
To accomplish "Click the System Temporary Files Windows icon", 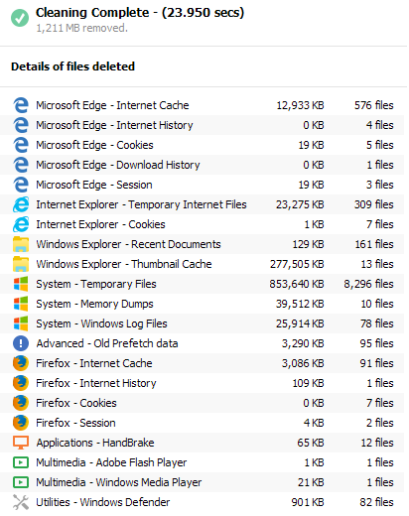I will pos(21,284).
